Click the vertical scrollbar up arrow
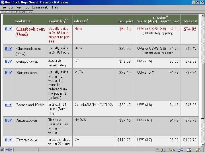Screen dimensions: 205x153 click(203, 16)
